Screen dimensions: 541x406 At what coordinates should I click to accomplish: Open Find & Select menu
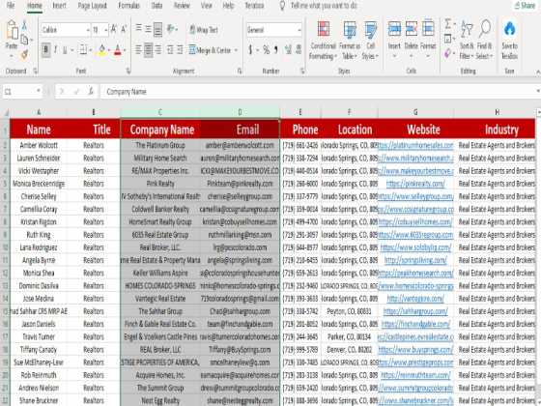484,41
